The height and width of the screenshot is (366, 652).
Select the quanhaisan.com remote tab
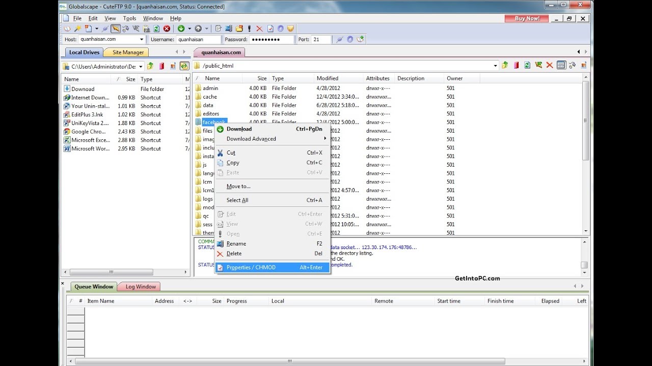(221, 52)
